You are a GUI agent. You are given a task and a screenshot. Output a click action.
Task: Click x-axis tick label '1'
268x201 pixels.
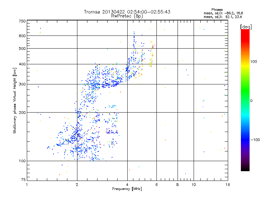(x=27, y=185)
